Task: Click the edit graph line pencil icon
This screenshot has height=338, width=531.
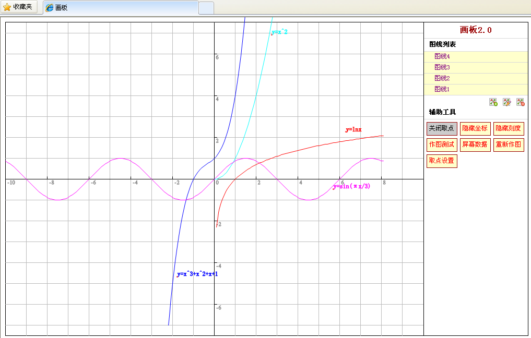Action: pyautogui.click(x=507, y=102)
